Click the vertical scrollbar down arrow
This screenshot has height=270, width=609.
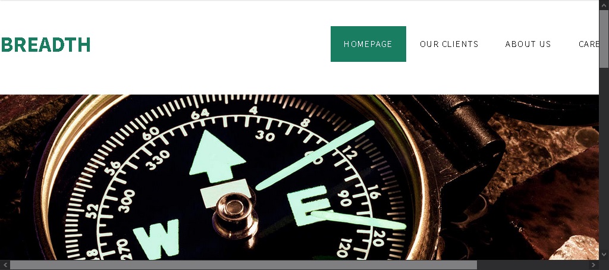604,255
